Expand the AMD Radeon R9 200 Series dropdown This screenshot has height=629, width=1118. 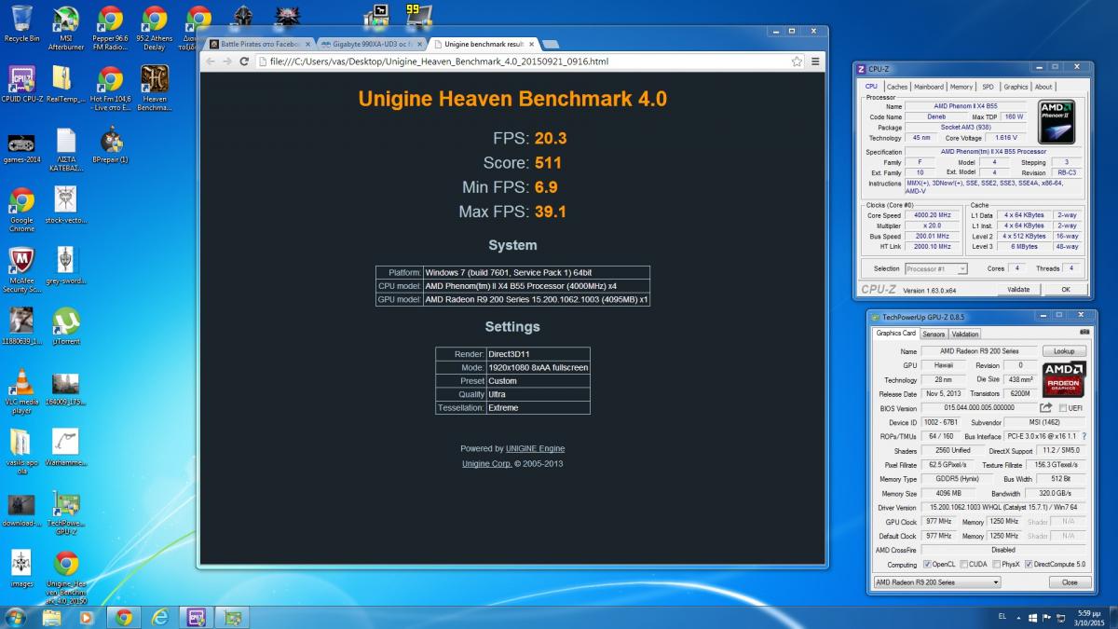(996, 581)
